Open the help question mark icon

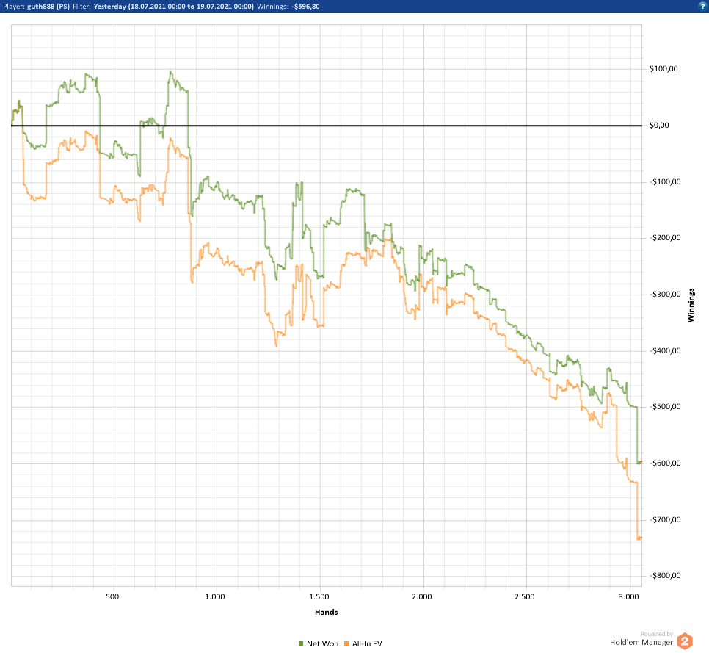click(x=702, y=7)
